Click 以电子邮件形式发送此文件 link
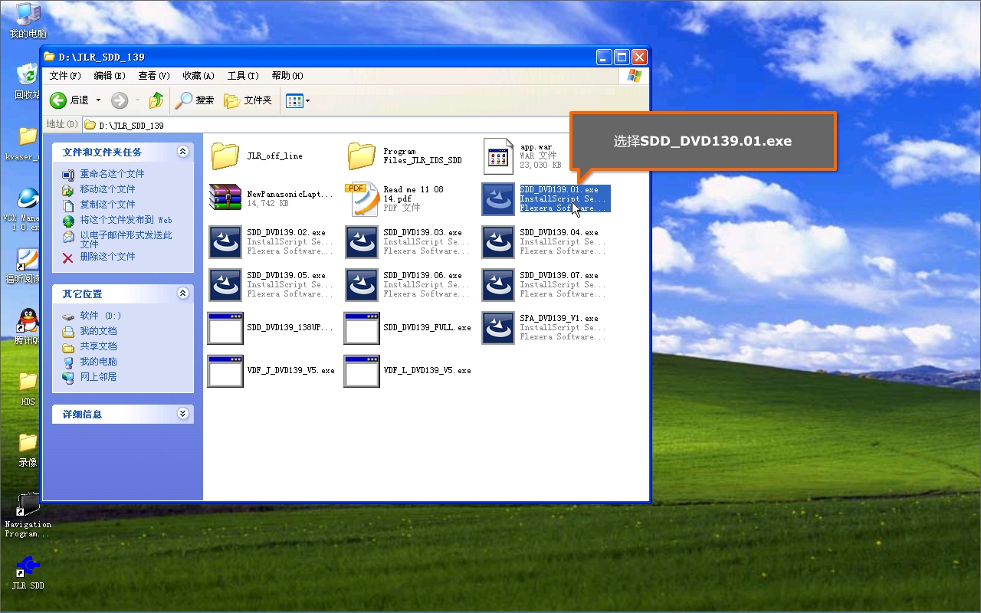The image size is (981, 613). pos(126,239)
